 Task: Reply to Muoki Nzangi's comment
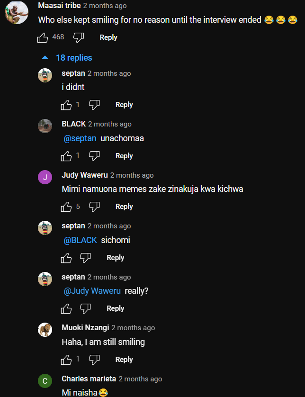click(124, 360)
